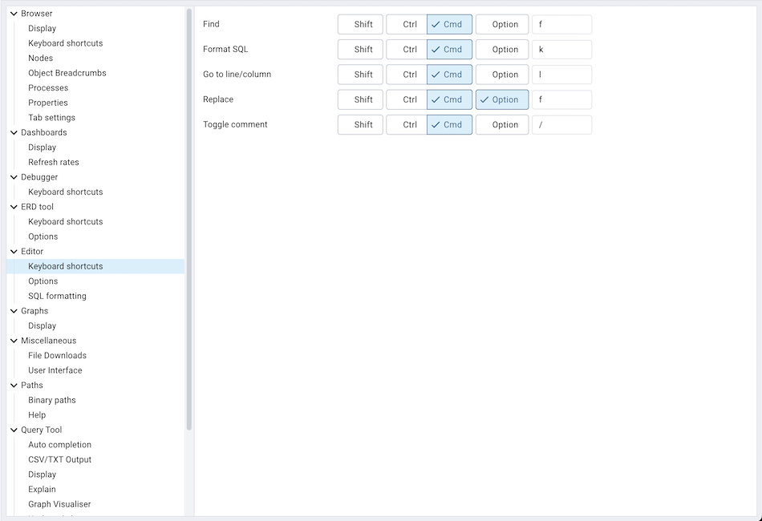
Task: Select Refresh rates under Dashboards
Action: coord(51,162)
